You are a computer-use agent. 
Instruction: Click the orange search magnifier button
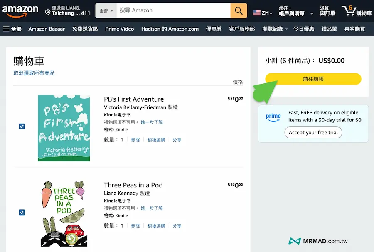(239, 11)
